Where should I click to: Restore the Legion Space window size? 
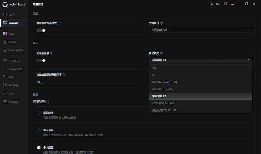(247, 4)
